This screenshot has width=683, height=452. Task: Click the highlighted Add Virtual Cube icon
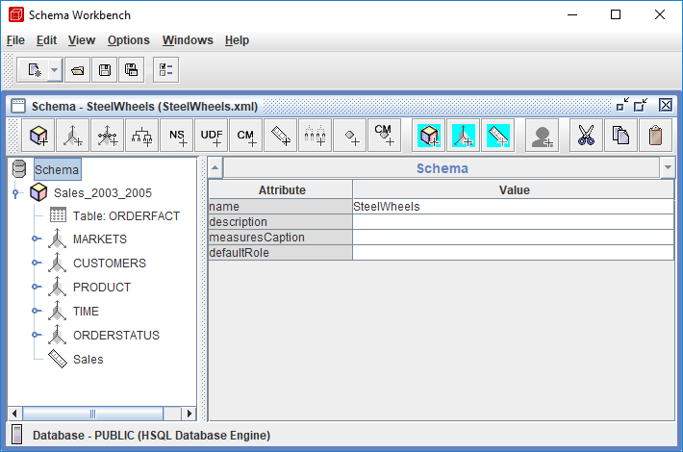click(428, 137)
